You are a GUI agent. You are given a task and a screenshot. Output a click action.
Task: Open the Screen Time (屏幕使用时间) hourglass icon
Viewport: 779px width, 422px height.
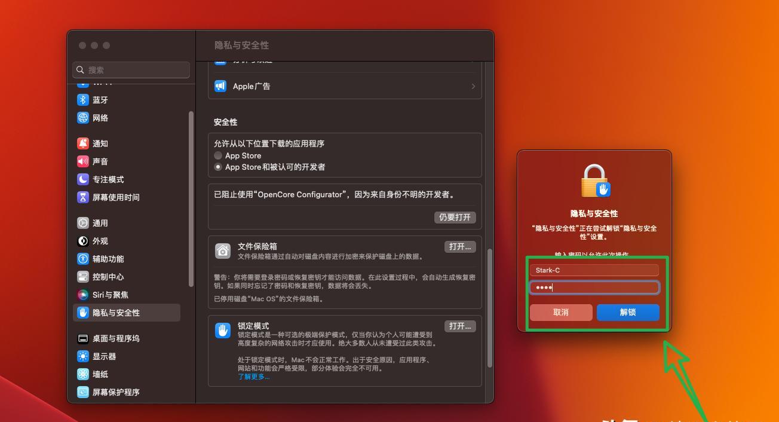click(x=83, y=197)
